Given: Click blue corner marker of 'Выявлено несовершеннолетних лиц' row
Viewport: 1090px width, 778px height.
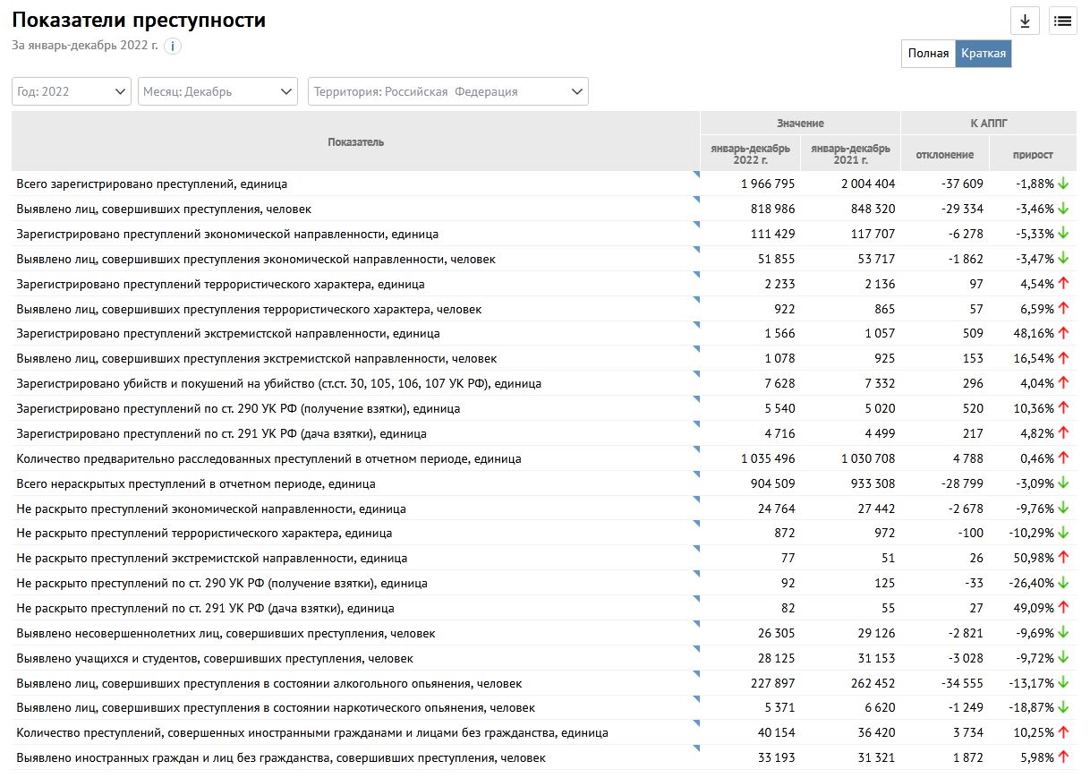Looking at the screenshot, I should click(696, 624).
